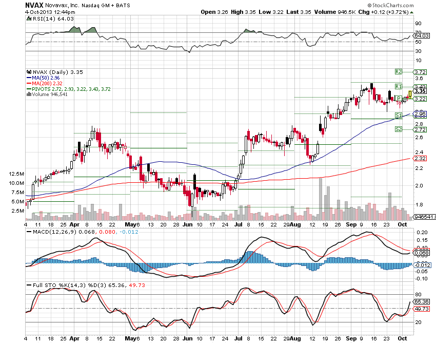Click the PIVOTS 2.72, 2.93, 3.22, 3.43, 3.72 legend
Screen dimensions: 436x343
click(x=71, y=89)
